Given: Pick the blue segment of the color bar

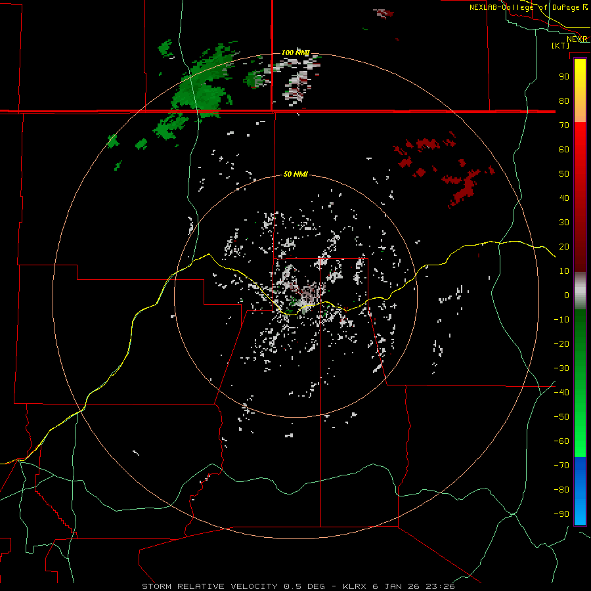Looking at the screenshot, I should [580, 491].
